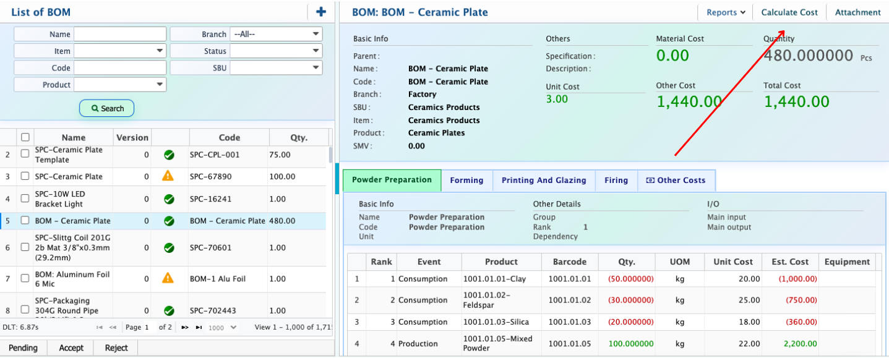
Task: Click warning icon for BOM-1 Alu Foil row
Action: pyautogui.click(x=168, y=278)
